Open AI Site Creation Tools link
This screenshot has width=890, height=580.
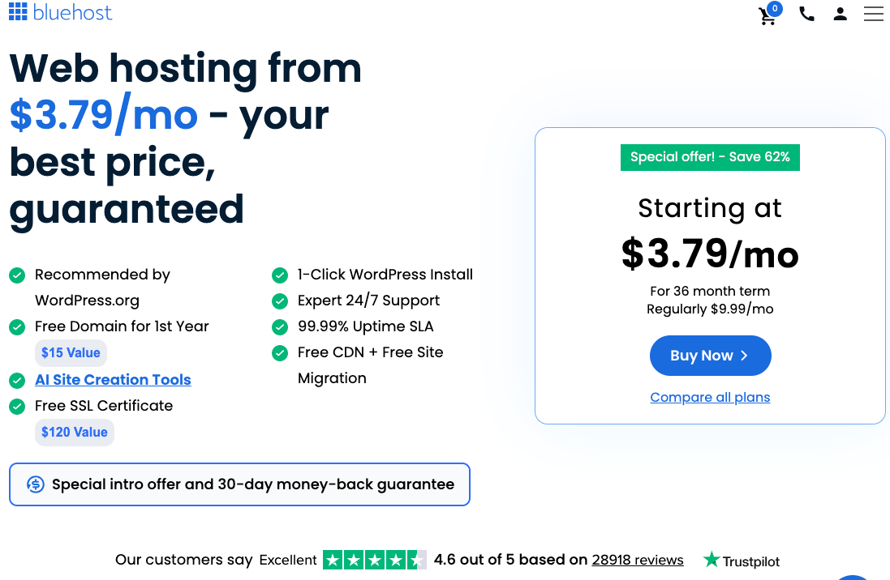click(113, 379)
